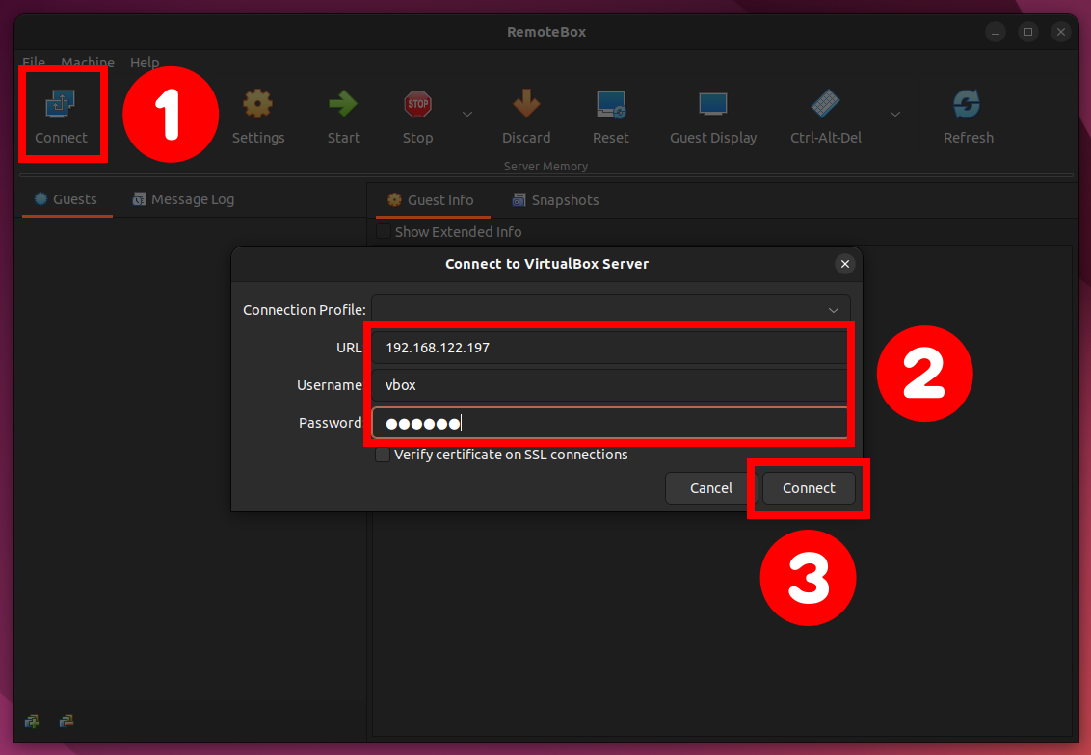Click the Discard saved state icon
Screen dimensions: 1091x755
pos(526,104)
